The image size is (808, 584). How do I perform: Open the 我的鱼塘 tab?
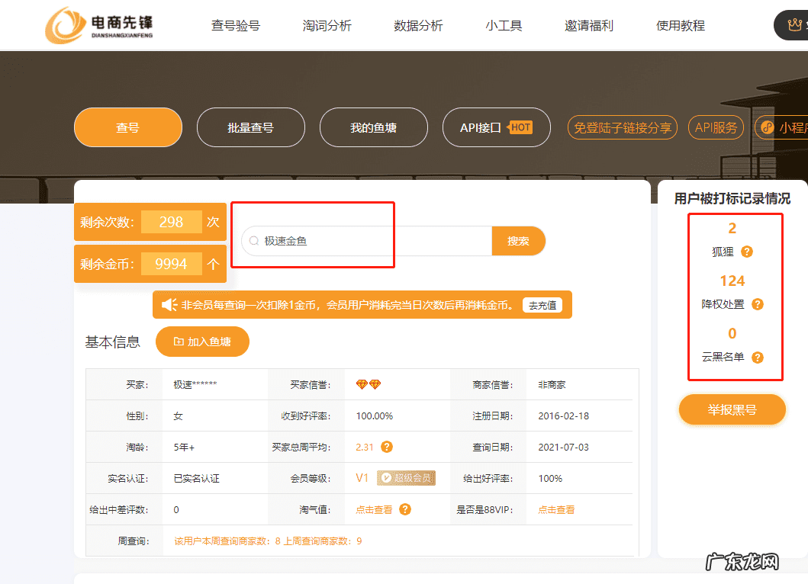374,127
